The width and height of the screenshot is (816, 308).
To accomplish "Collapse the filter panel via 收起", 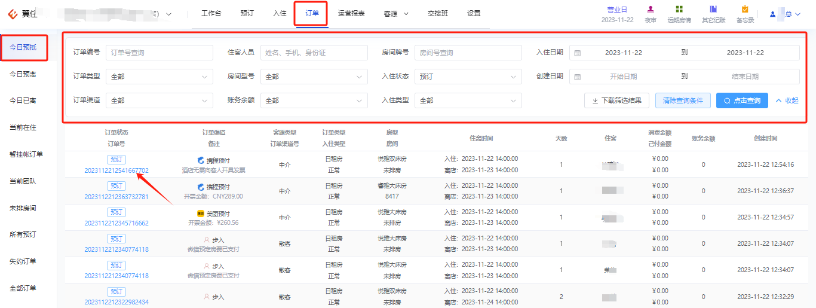I will pos(787,100).
